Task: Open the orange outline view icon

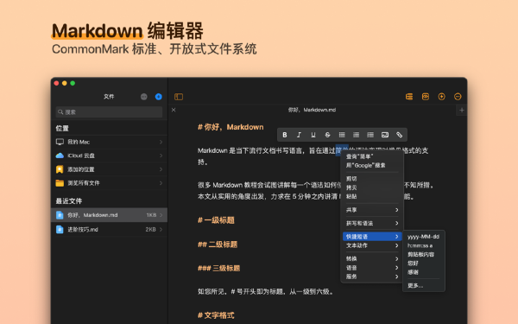Action: [x=409, y=97]
